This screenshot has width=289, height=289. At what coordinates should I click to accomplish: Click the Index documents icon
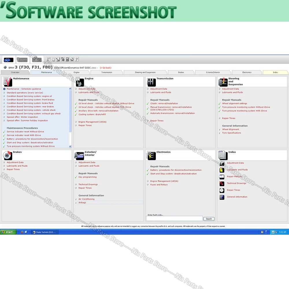click(x=223, y=155)
